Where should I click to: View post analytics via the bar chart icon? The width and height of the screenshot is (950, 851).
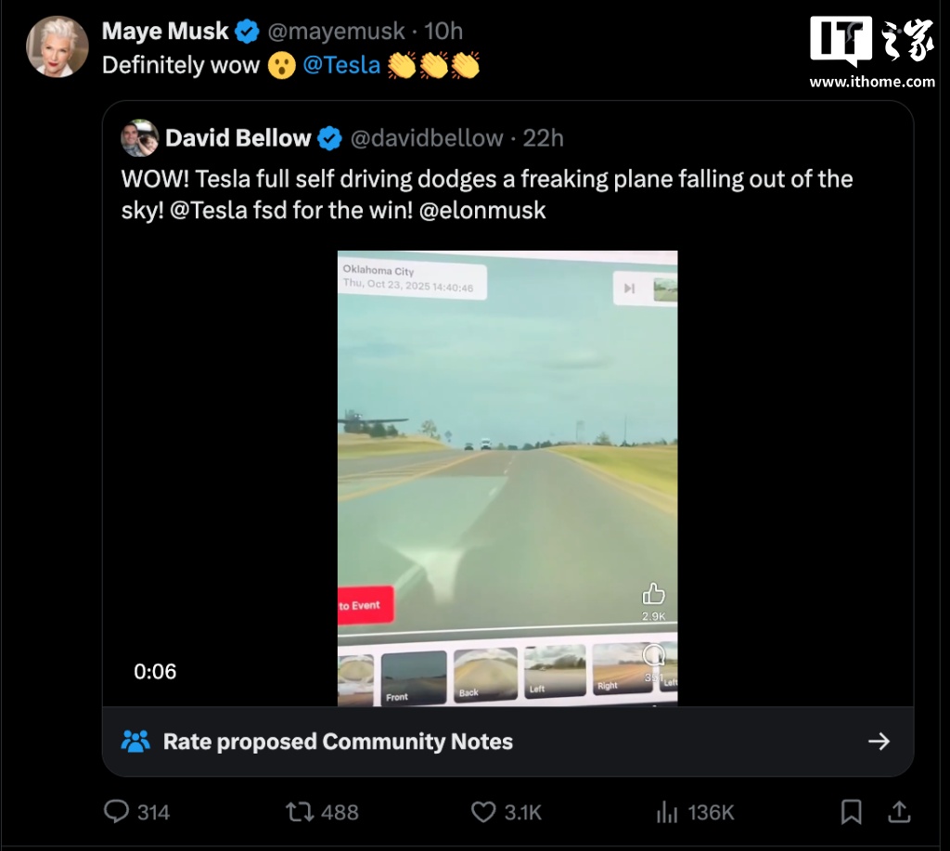[666, 812]
